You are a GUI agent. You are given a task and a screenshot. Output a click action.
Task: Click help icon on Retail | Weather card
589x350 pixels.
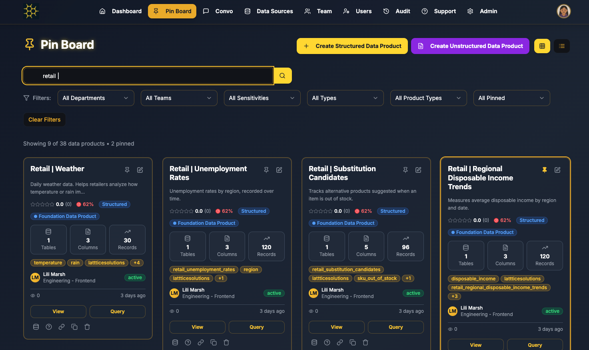[x=49, y=327]
